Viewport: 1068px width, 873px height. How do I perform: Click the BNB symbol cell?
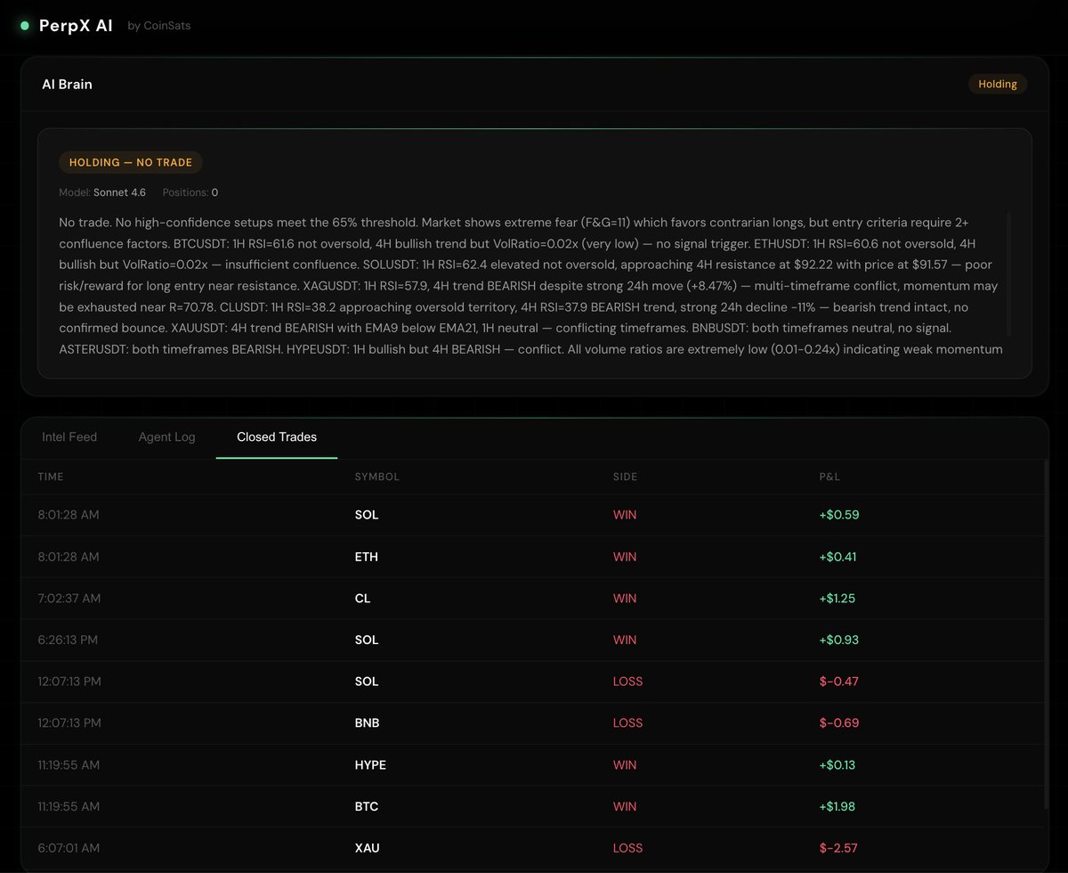[x=367, y=722]
